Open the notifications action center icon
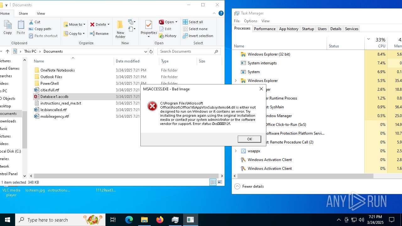 pos(392,220)
